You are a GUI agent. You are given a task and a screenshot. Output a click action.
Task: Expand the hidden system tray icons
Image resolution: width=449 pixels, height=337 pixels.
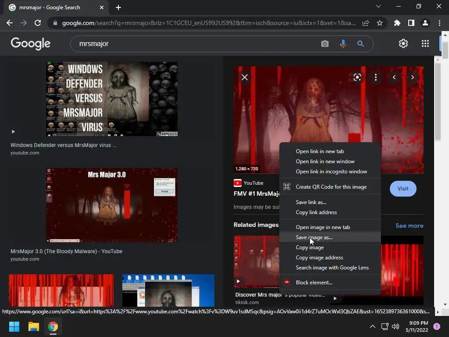[x=373, y=326]
